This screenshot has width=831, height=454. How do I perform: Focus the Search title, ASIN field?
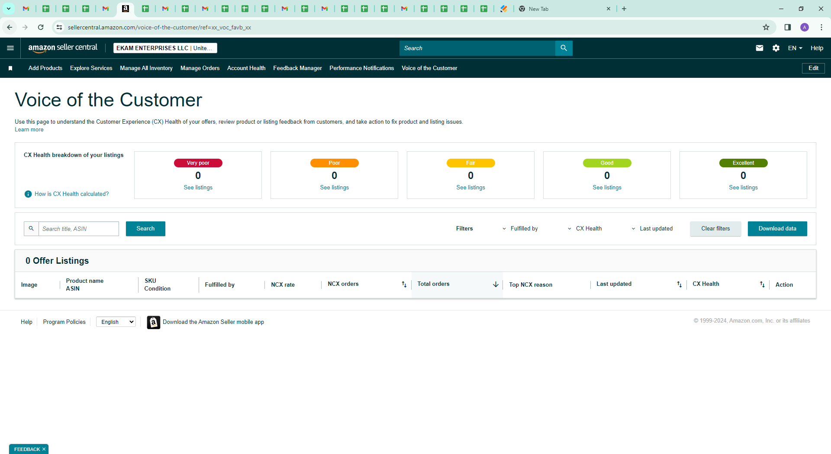coord(79,229)
